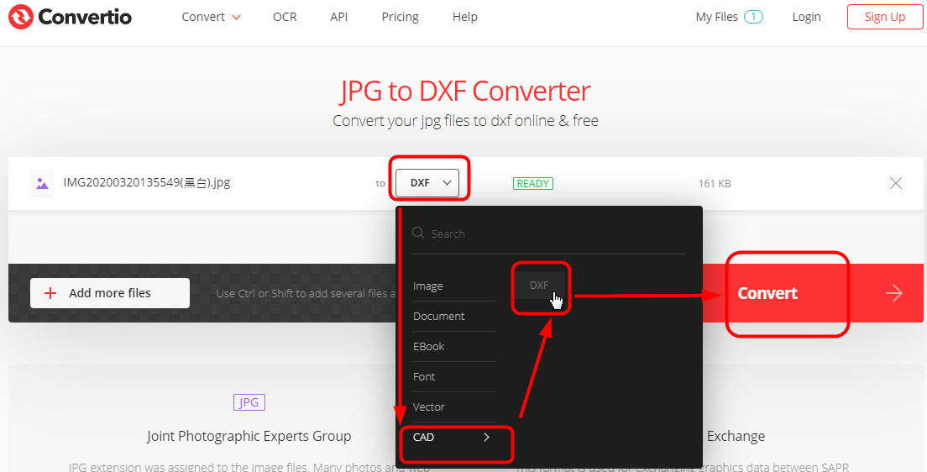Image resolution: width=927 pixels, height=472 pixels.
Task: Click the 161 KB file size text
Action: point(715,183)
